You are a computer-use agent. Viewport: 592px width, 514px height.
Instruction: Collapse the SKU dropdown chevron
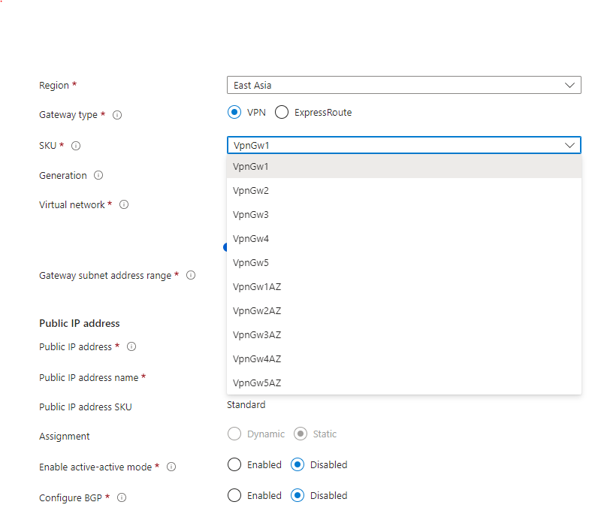pos(569,145)
